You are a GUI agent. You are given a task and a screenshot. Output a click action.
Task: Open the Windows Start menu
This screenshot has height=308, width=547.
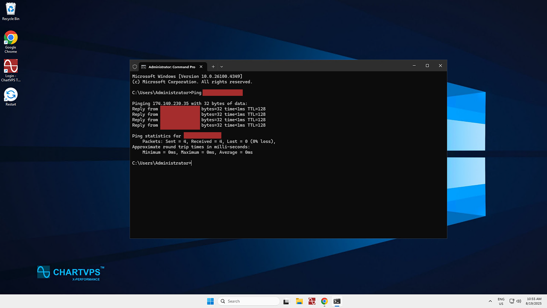[210, 301]
